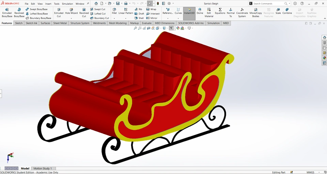Image resolution: width=327 pixels, height=174 pixels.
Task: Select the Combine tool
Action: [287, 11]
